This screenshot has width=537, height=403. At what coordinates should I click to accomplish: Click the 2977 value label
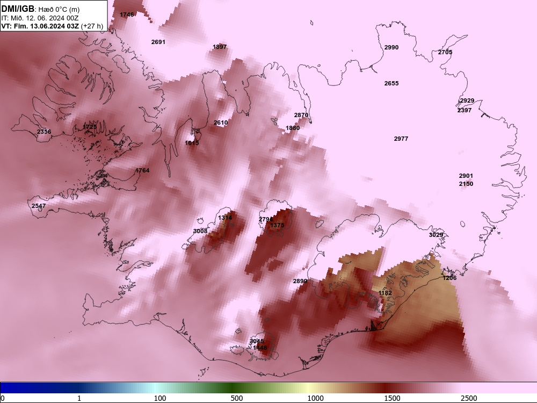pyautogui.click(x=401, y=139)
